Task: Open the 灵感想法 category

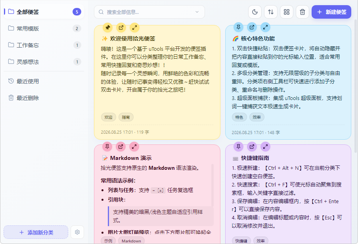Action: (44, 61)
